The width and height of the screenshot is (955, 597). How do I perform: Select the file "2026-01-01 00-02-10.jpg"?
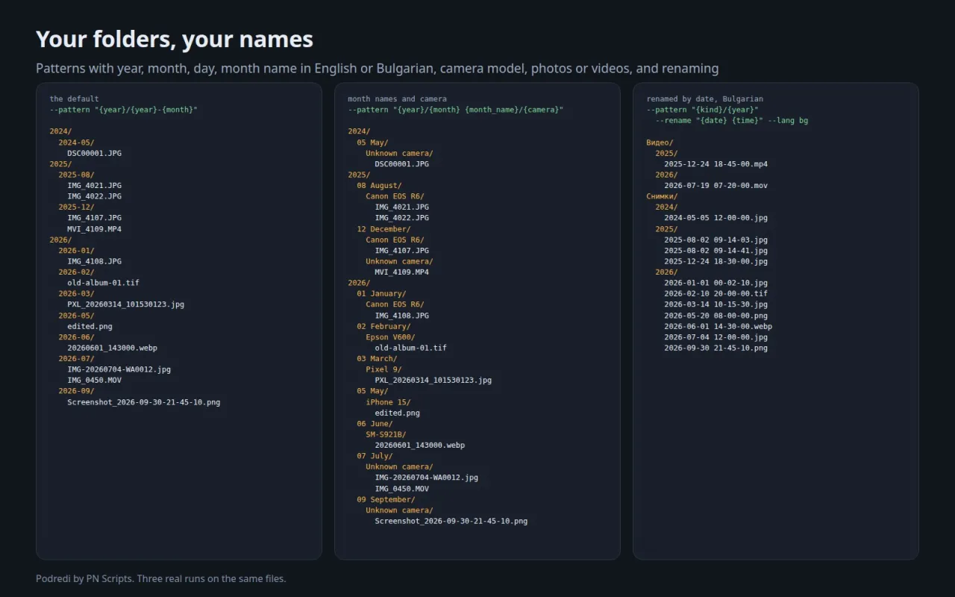pyautogui.click(x=716, y=283)
